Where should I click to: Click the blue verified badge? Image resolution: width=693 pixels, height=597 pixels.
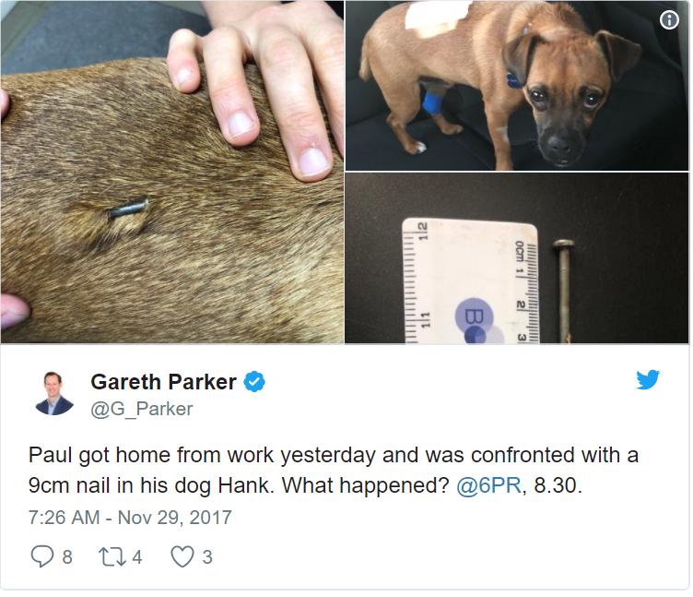254,381
